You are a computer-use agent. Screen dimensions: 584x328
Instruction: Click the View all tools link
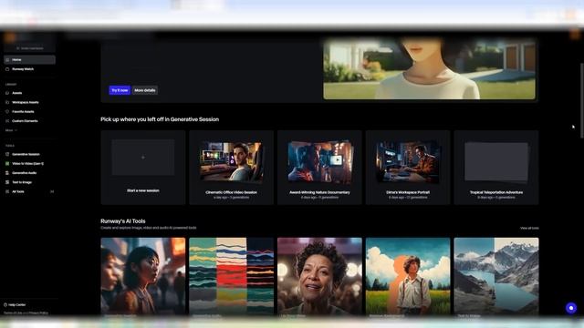click(x=529, y=228)
